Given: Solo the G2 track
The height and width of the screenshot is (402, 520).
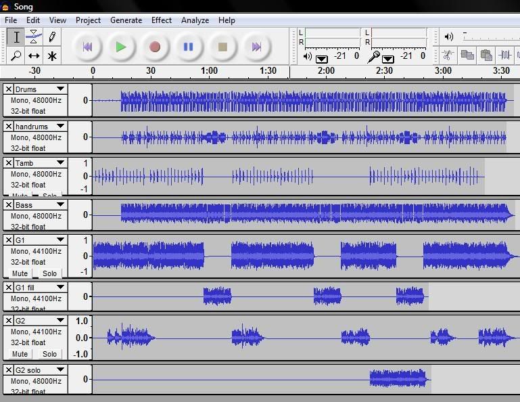Looking at the screenshot, I should coord(49,354).
